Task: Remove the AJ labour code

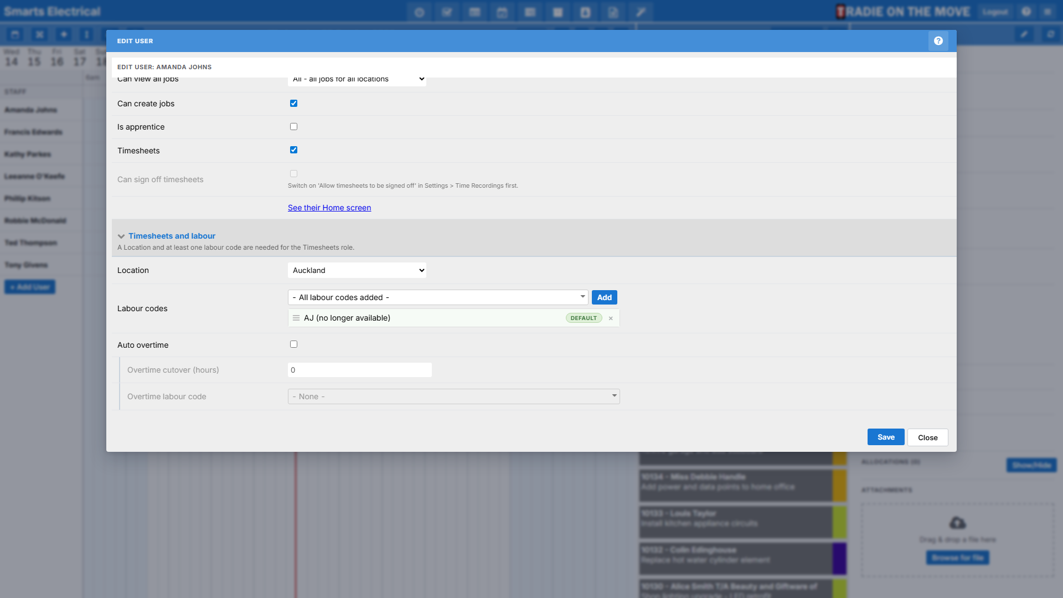Action: [x=611, y=318]
